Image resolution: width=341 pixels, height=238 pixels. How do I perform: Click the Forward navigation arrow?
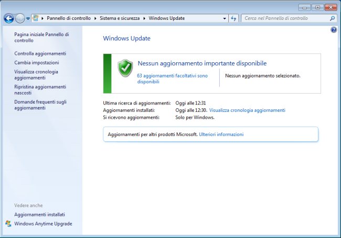pos(20,18)
